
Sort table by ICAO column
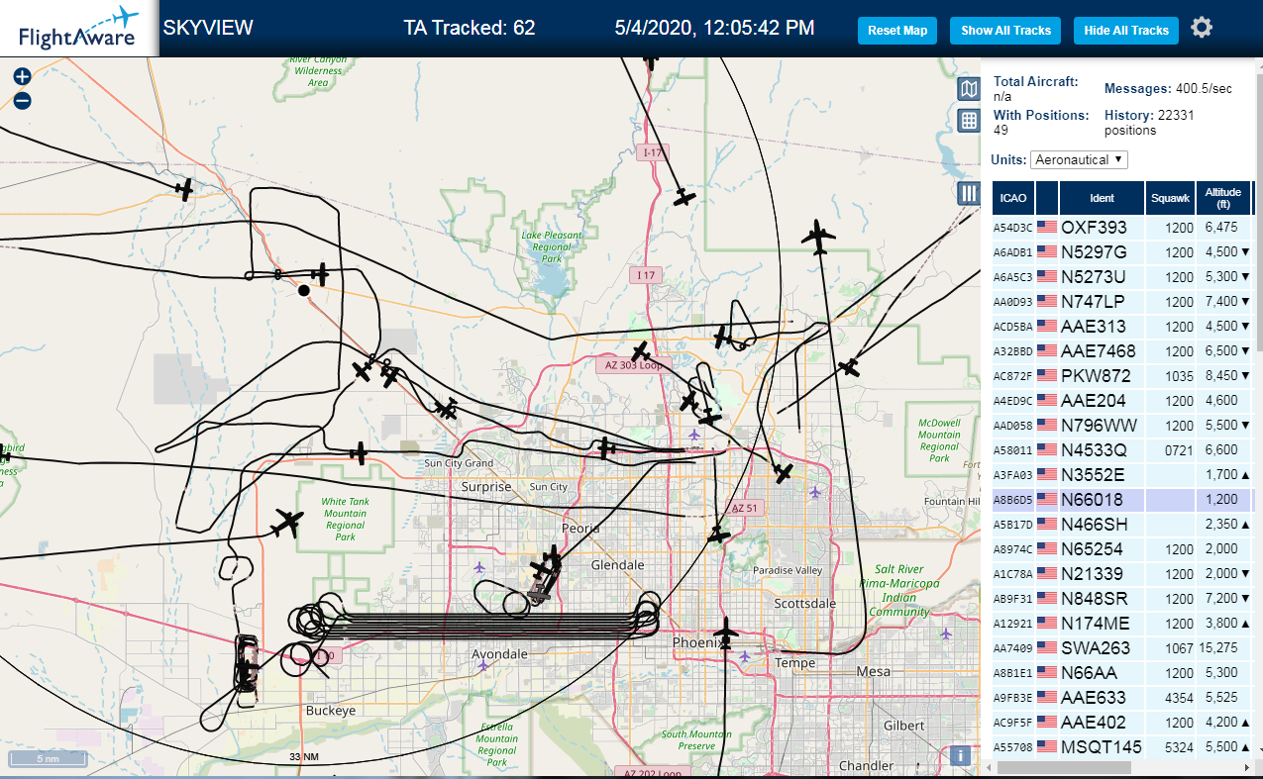[x=1012, y=198]
